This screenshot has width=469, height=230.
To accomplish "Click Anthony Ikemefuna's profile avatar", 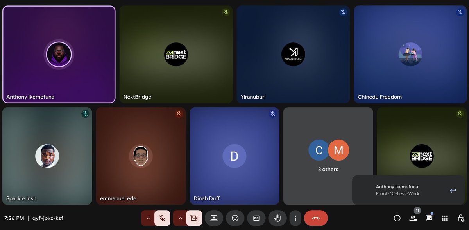I will coord(59,55).
